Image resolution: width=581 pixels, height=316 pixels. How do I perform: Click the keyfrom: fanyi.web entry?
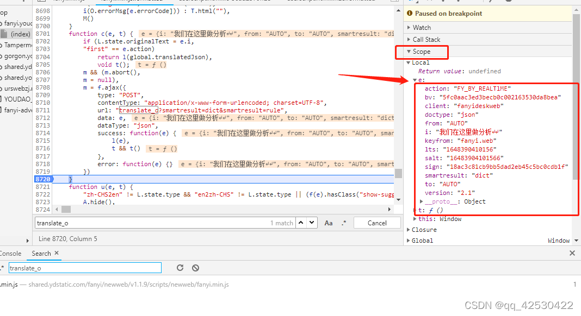click(460, 141)
